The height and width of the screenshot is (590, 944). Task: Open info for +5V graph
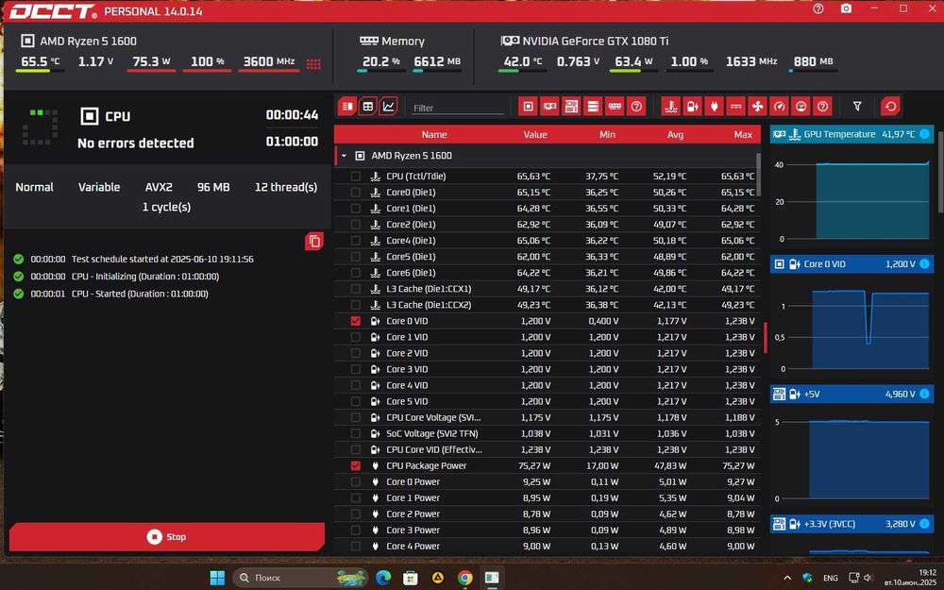click(924, 394)
